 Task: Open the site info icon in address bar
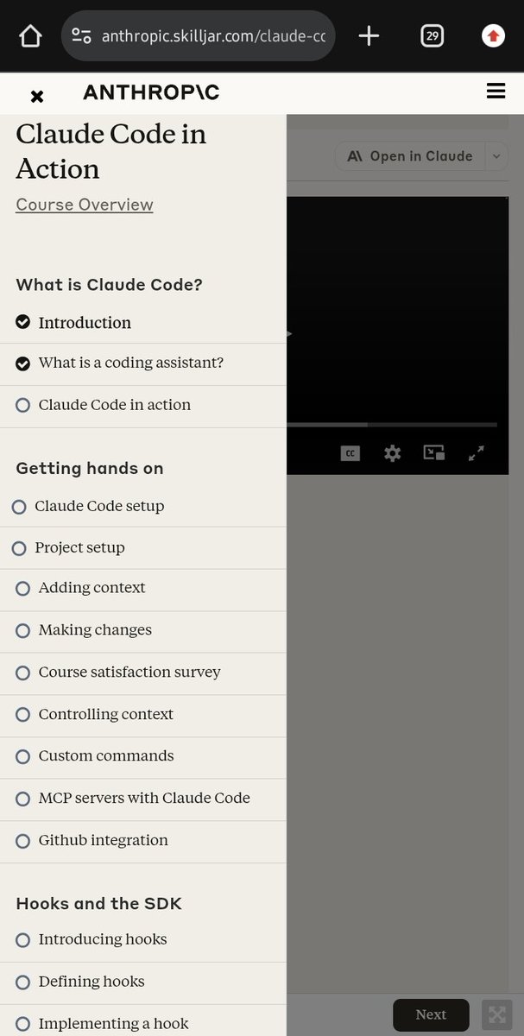point(81,35)
